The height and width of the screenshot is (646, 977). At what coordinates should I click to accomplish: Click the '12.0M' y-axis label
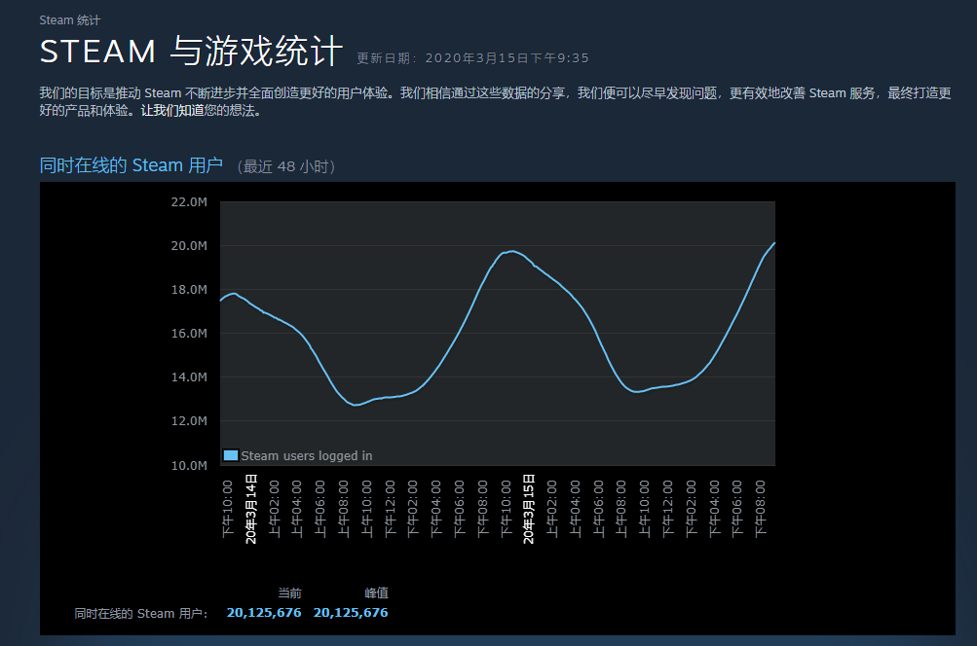click(x=189, y=421)
